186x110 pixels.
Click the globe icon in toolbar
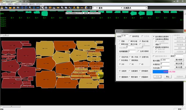pos(86,8)
